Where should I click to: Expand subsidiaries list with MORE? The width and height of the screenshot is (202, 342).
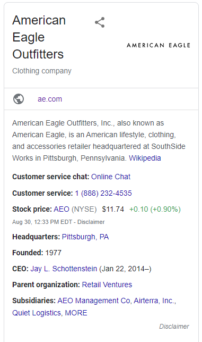[76, 313]
